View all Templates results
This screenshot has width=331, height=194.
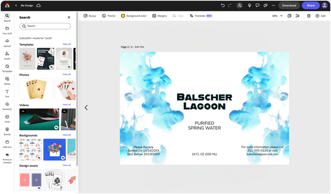point(67,44)
